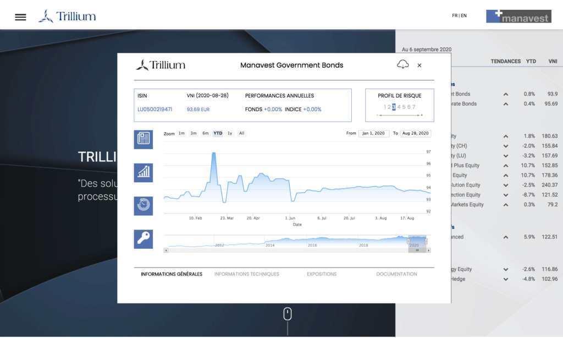Image resolution: width=563 pixels, height=338 pixels.
Task: Click the trend arrow in the 93.9 row
Action: click(x=506, y=94)
